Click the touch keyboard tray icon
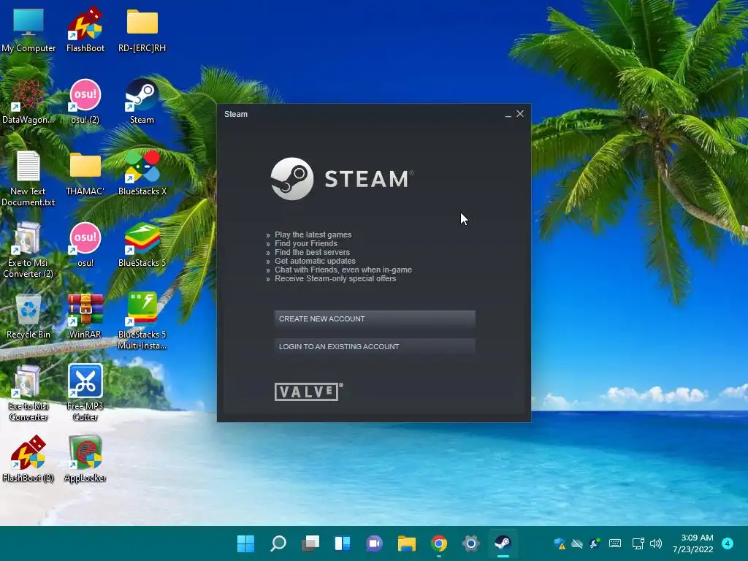Viewport: 748px width, 561px height. 615,543
